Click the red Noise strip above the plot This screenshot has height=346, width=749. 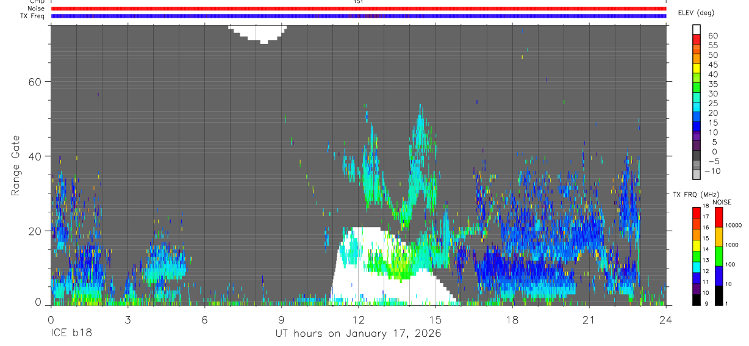359,9
